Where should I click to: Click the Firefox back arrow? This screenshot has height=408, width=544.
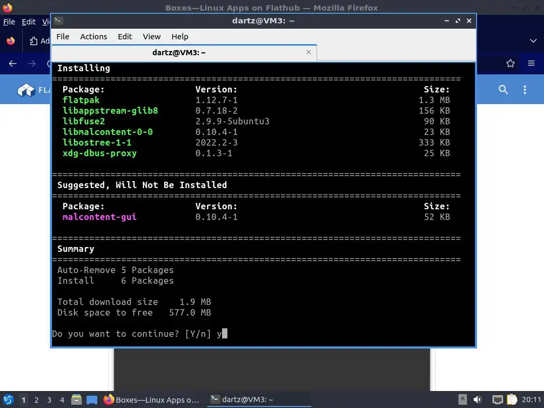13,64
